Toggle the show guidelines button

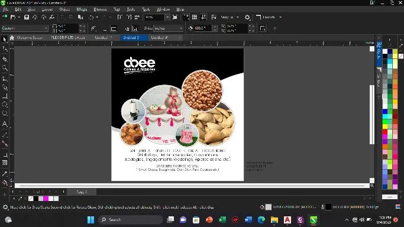pos(203,17)
